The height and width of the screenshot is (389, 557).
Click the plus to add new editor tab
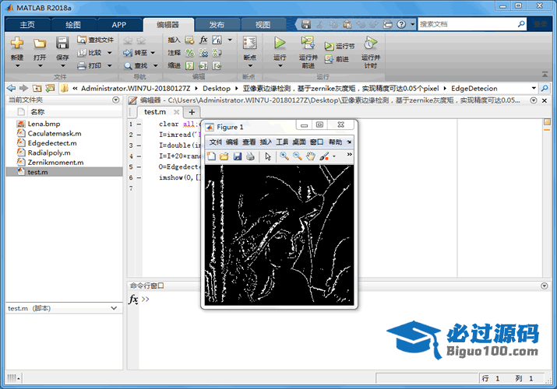tap(192, 112)
